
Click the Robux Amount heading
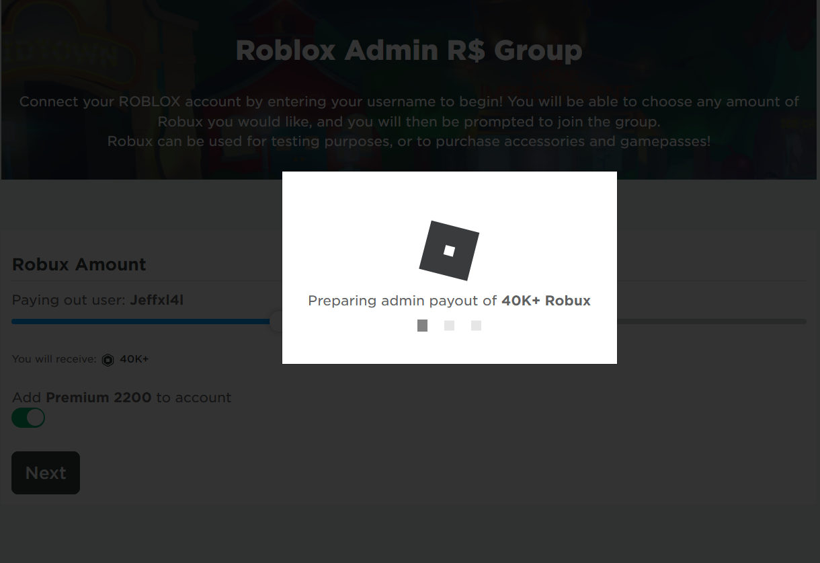pos(79,264)
